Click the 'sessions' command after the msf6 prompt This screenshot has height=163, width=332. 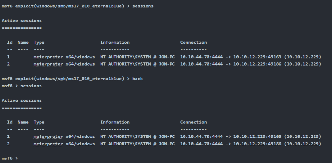click(x=31, y=86)
